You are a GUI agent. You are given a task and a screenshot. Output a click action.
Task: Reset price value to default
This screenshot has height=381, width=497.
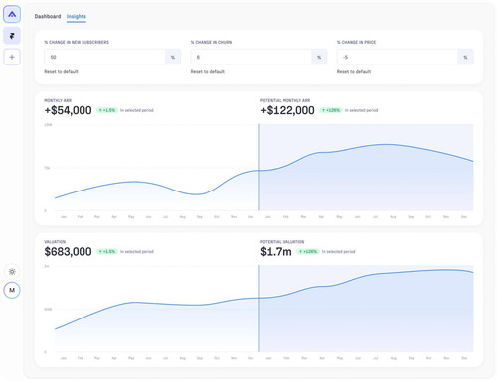point(354,71)
